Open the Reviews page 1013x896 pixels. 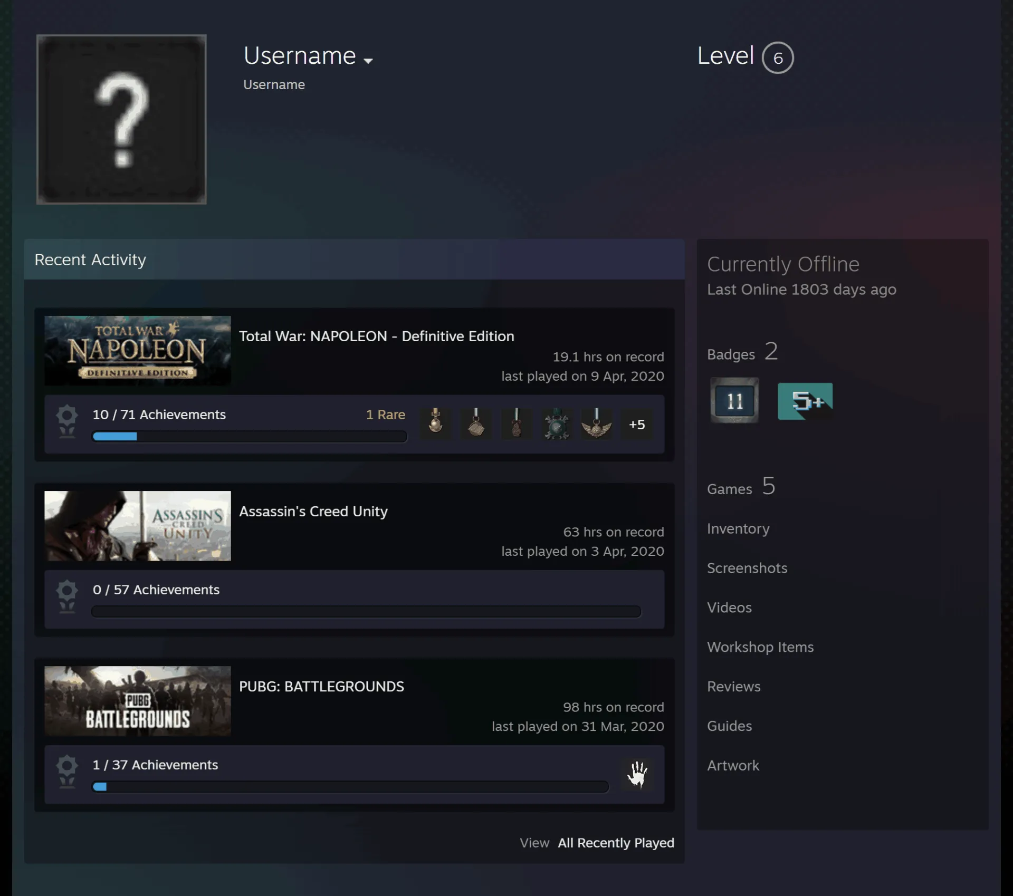coord(734,687)
